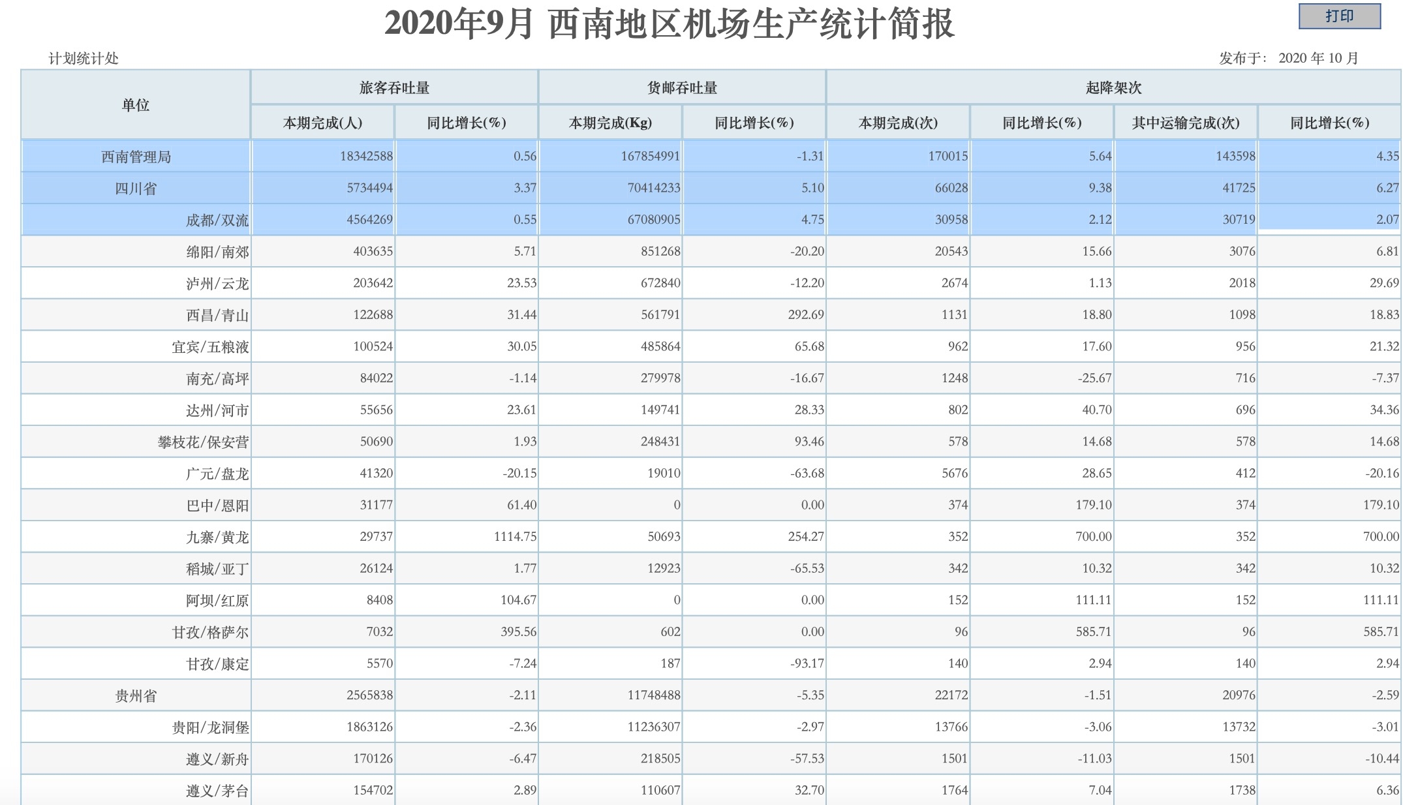
Task: Click cargo value 67080905 cell
Action: point(653,220)
